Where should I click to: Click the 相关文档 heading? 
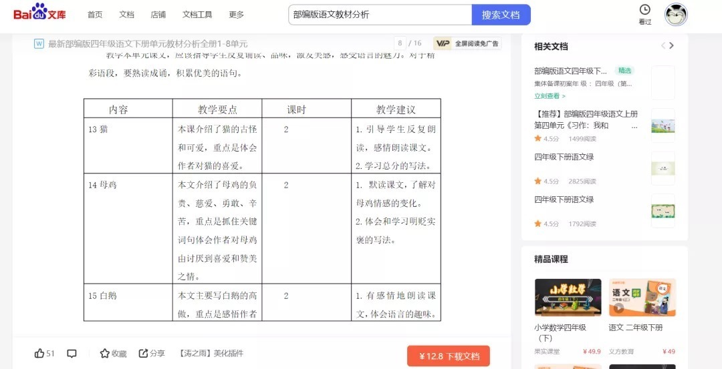[x=551, y=46]
